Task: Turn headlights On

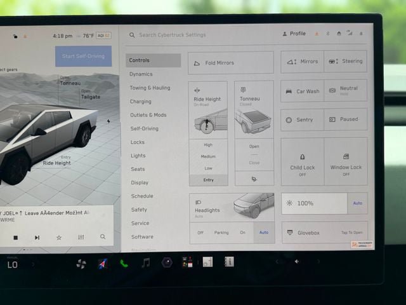Action: (242, 233)
